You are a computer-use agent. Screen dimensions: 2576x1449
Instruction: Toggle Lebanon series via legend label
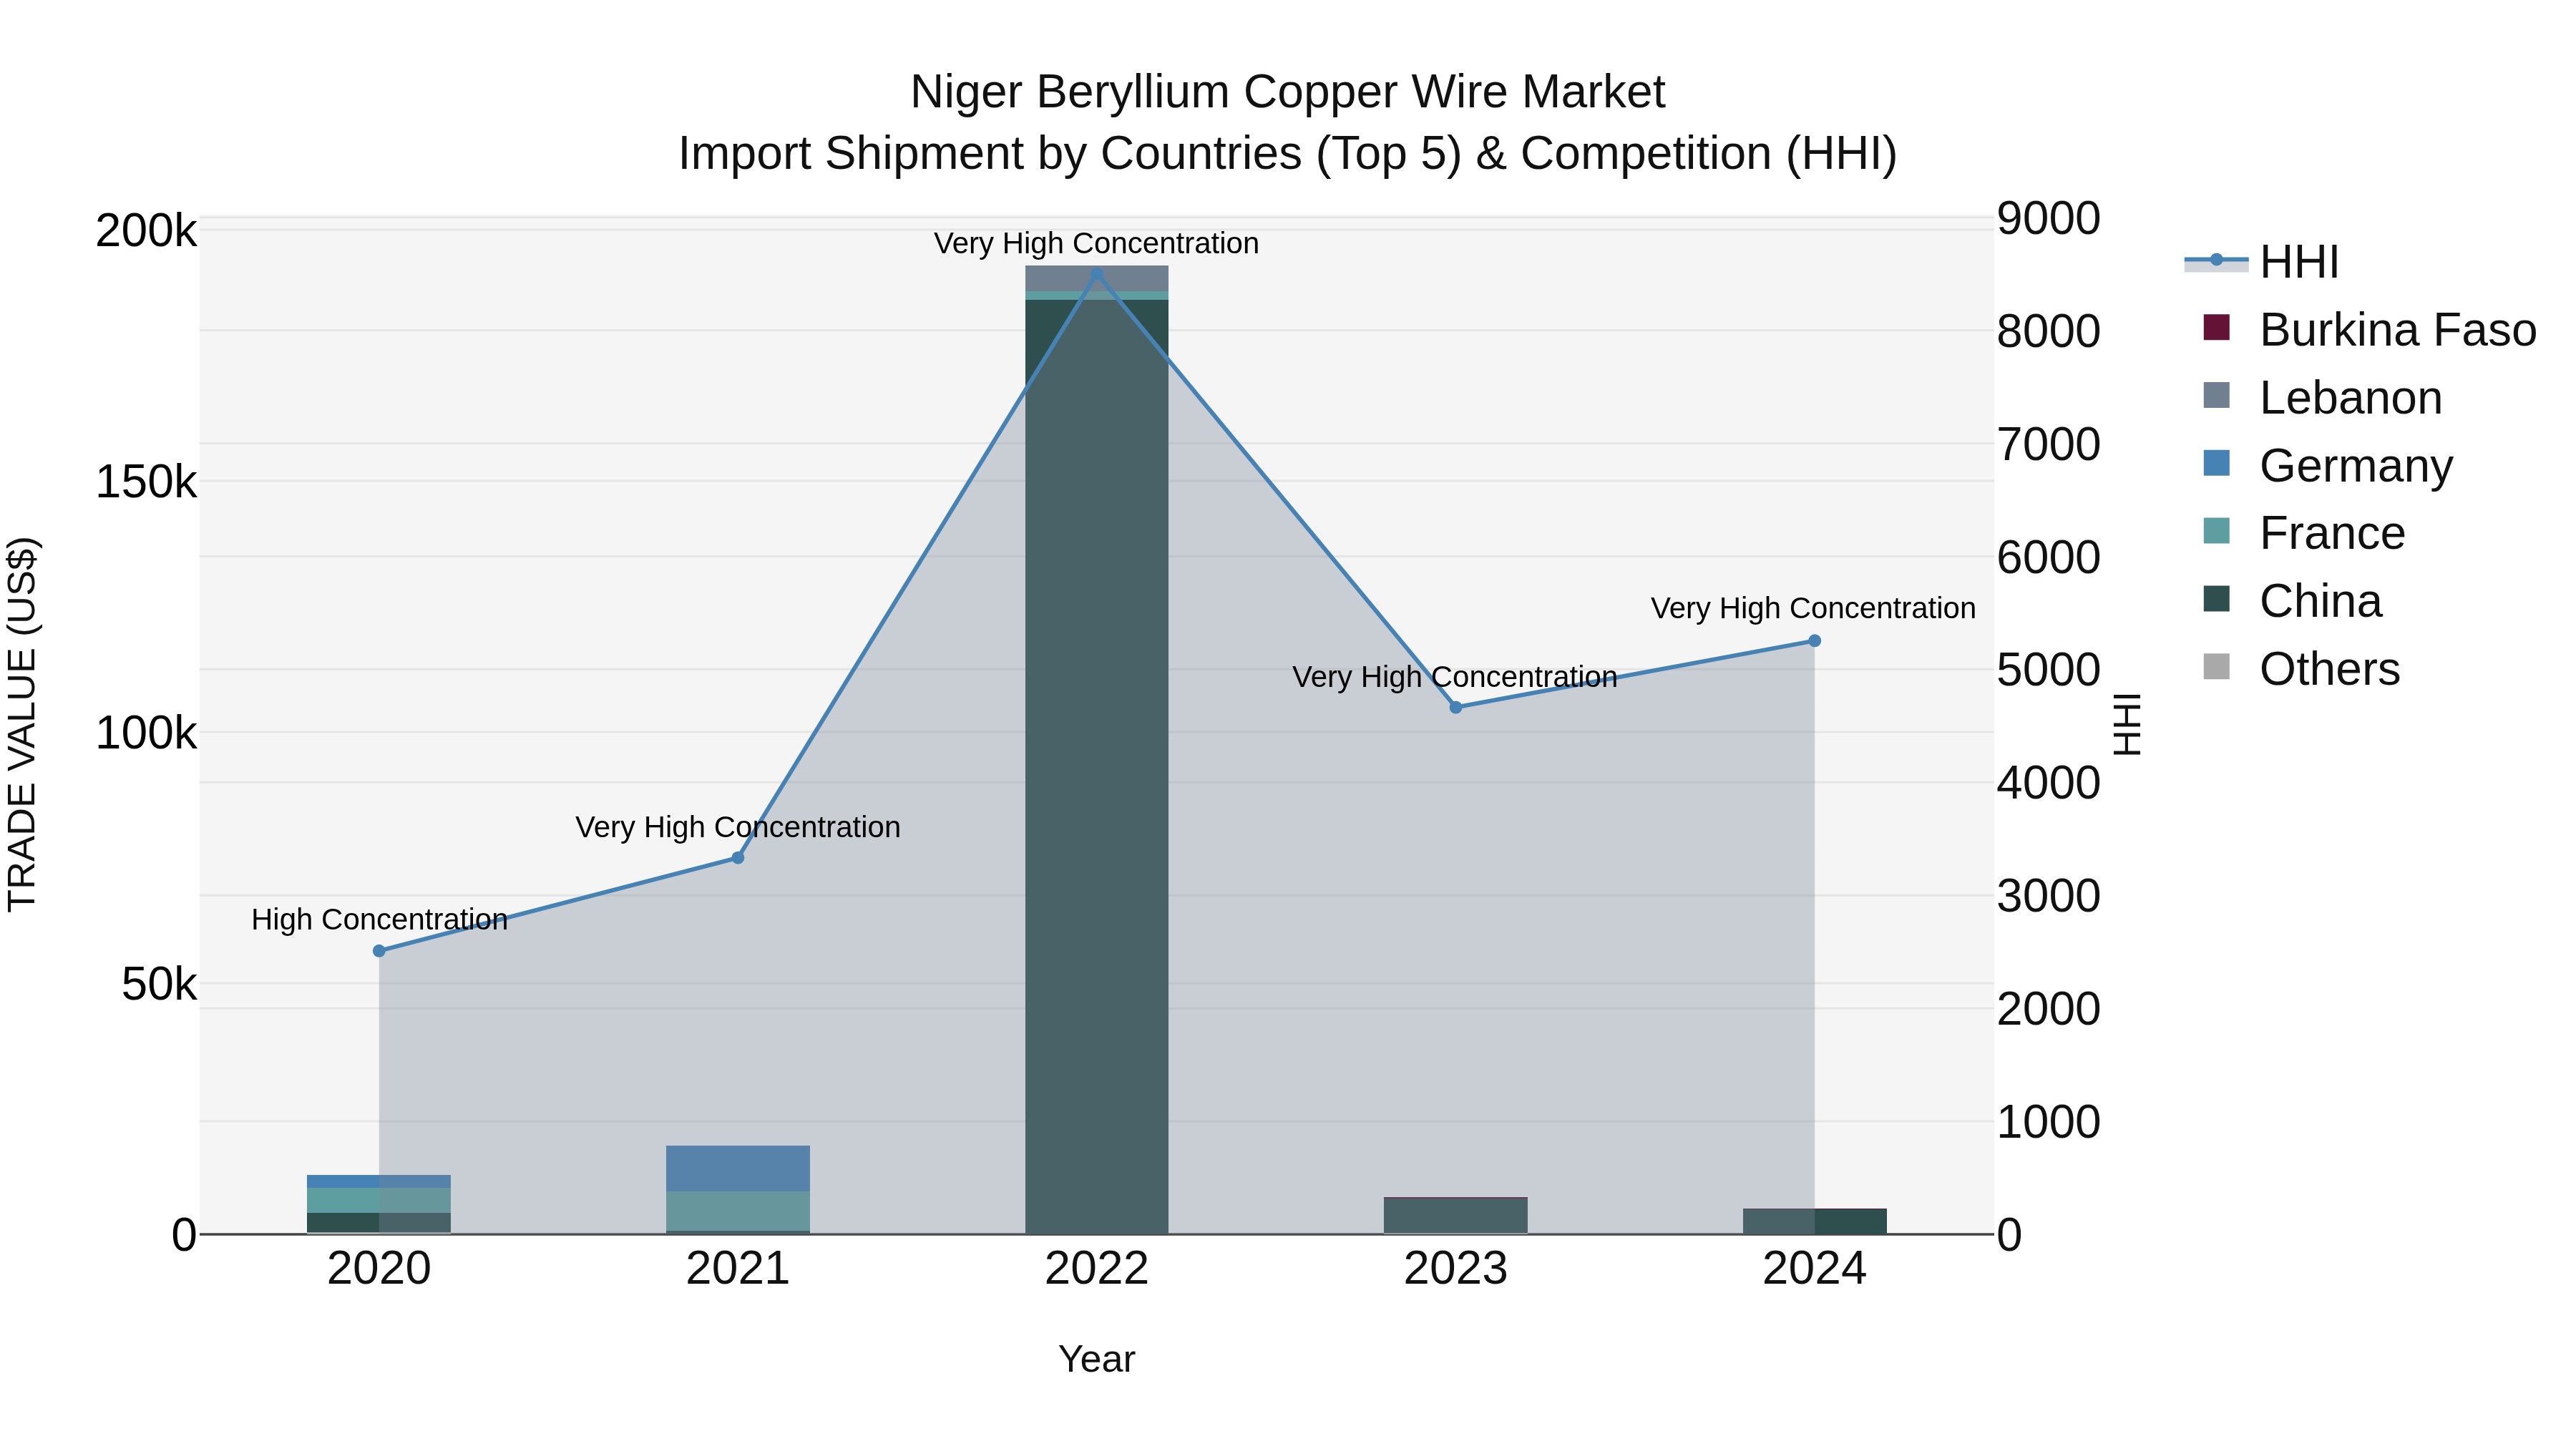2351,398
